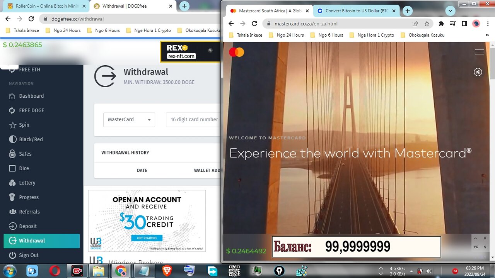Click dollar sign button in overlay widget
Screen dimensions: 495x278
tap(485, 247)
